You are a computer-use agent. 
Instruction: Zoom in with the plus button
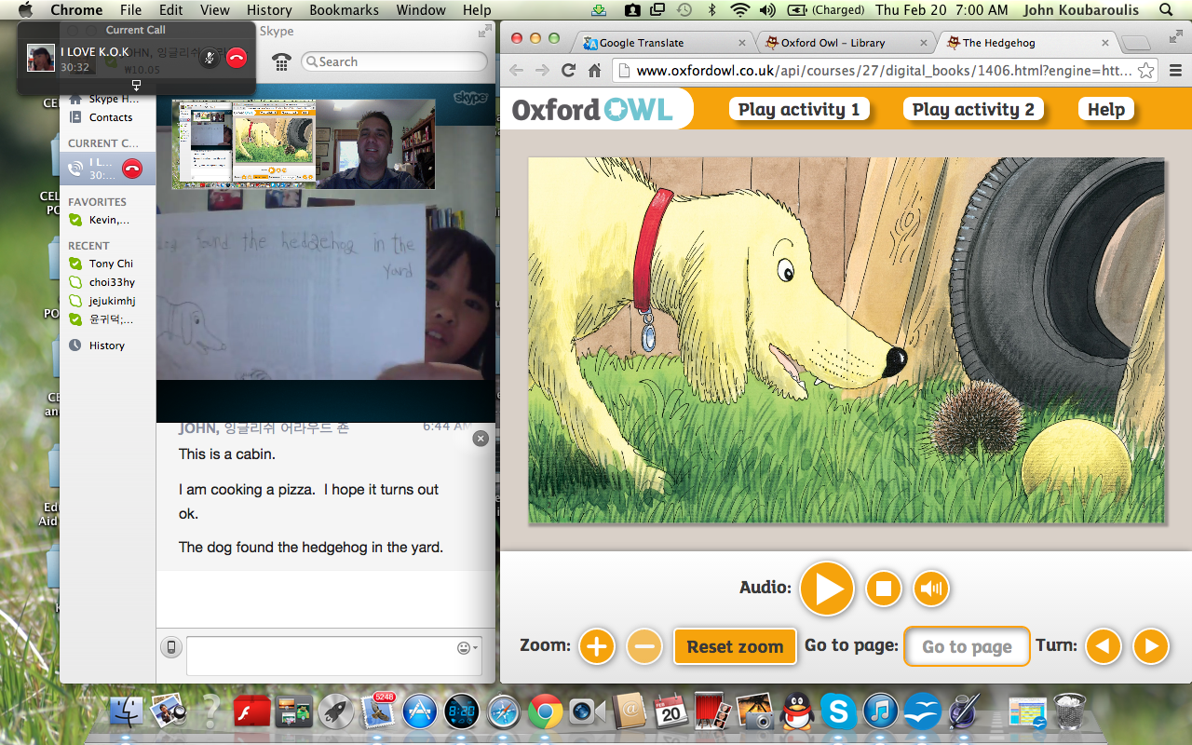coord(597,646)
